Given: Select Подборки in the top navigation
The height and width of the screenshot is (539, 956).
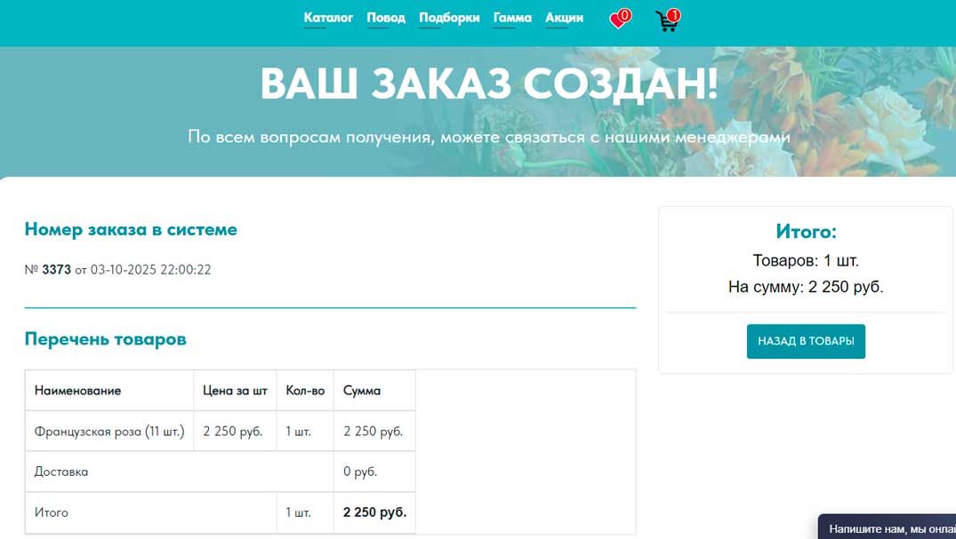Looking at the screenshot, I should point(449,18).
